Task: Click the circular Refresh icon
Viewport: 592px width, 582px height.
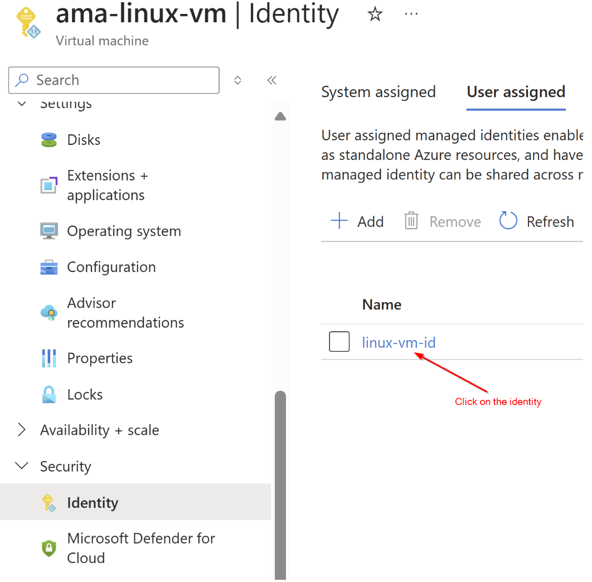Action: [x=508, y=221]
